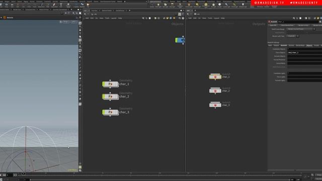Switch to the Material Palette pane tab
The width and height of the screenshot is (322, 181).
pos(107,11)
